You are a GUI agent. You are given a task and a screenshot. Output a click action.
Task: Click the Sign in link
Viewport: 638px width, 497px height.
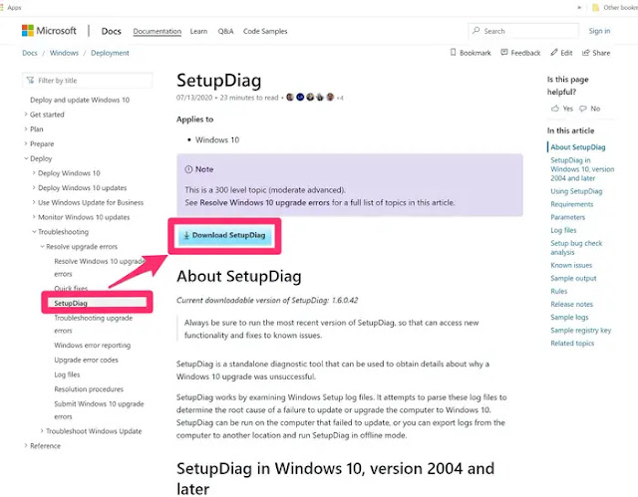pyautogui.click(x=599, y=31)
